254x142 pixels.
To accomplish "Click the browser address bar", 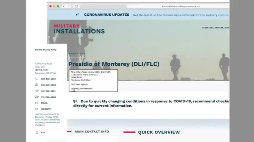I will (x=178, y=6).
